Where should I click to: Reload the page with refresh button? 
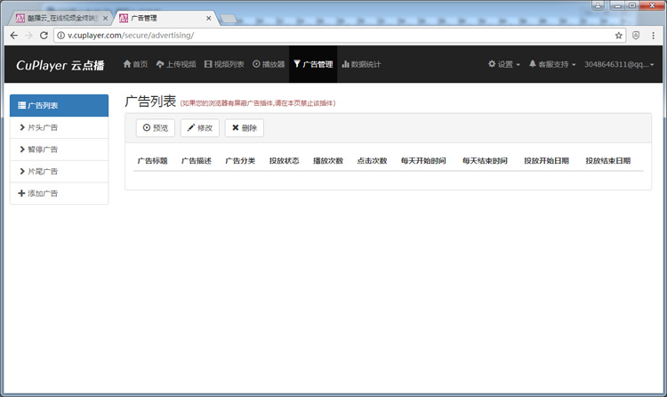coord(45,36)
